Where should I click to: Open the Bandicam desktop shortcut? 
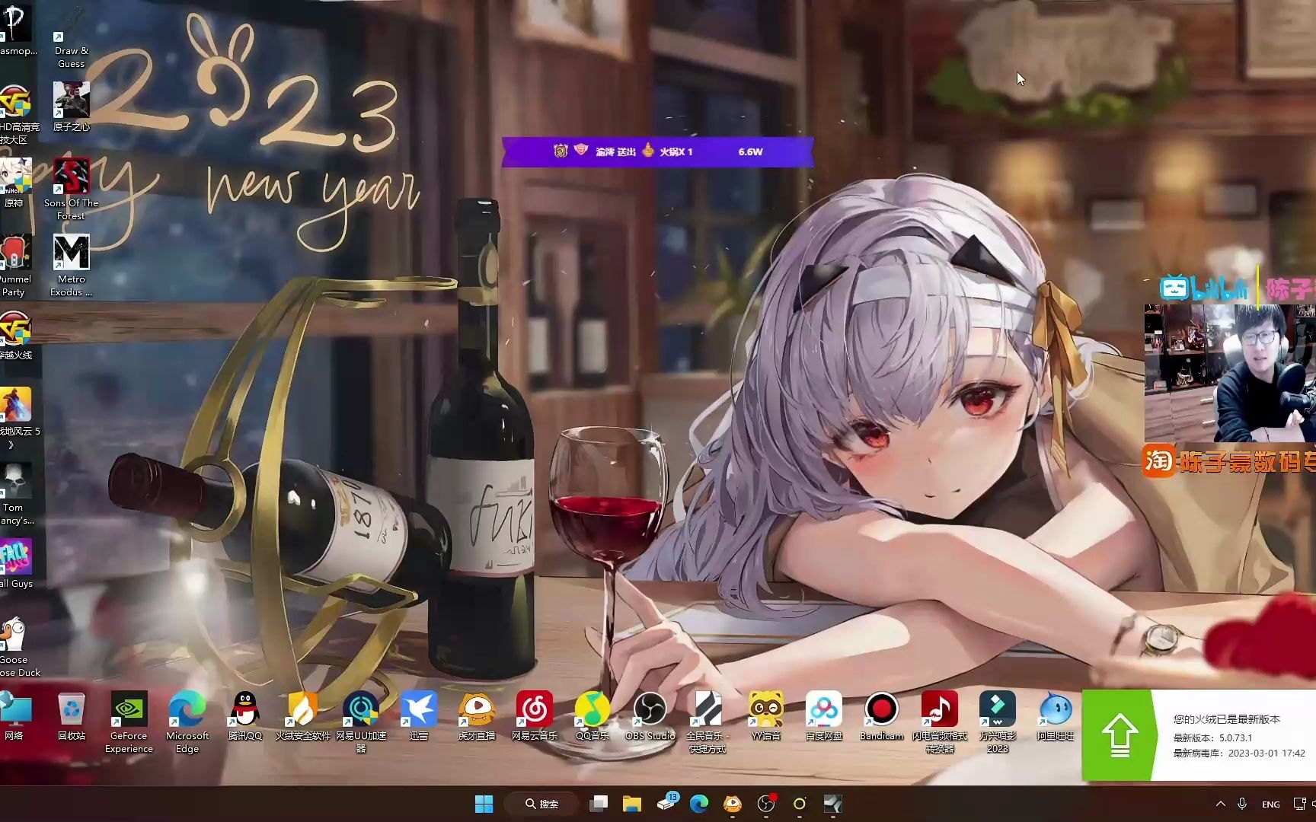tap(882, 715)
